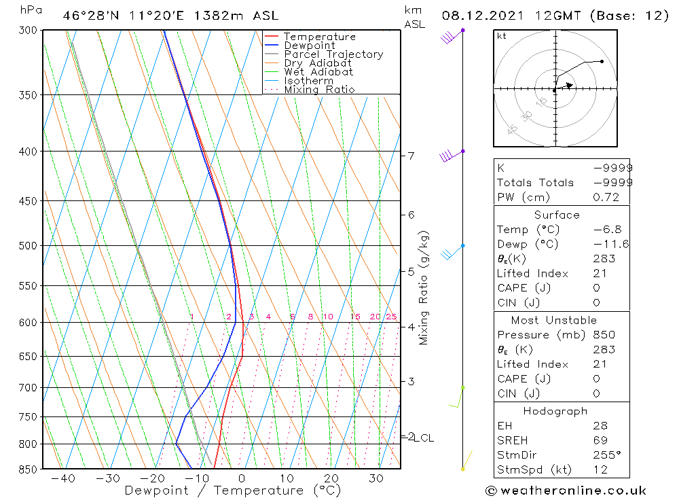Image resolution: width=679 pixels, height=498 pixels.
Task: Click the 45 ring label in hodograph
Action: pos(512,129)
